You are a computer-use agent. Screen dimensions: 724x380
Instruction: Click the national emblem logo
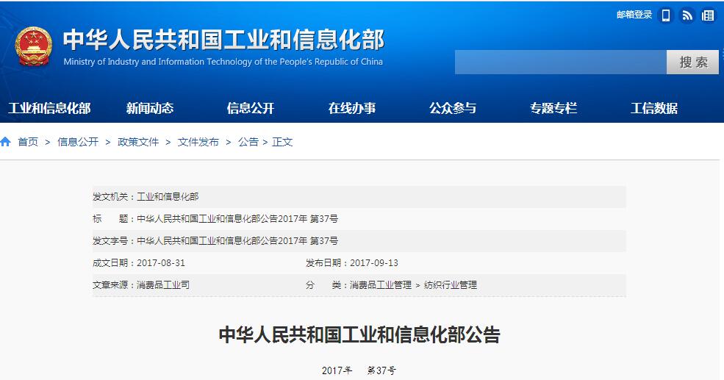[x=34, y=46]
